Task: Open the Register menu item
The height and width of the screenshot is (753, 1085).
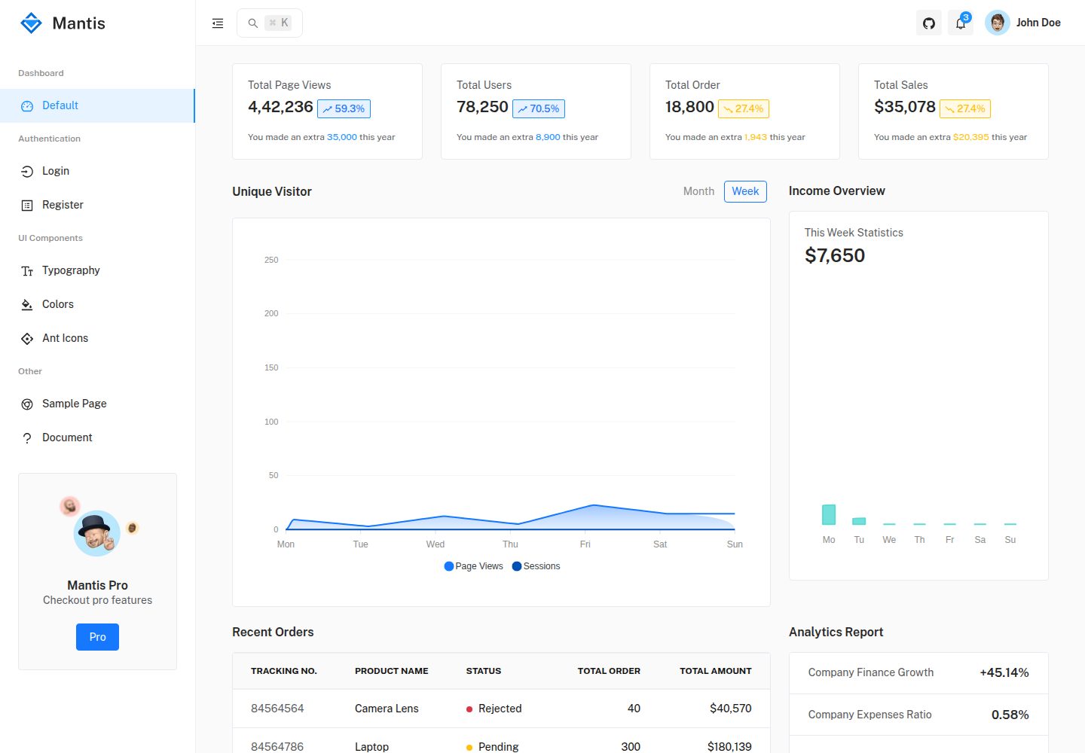Action: pyautogui.click(x=97, y=205)
